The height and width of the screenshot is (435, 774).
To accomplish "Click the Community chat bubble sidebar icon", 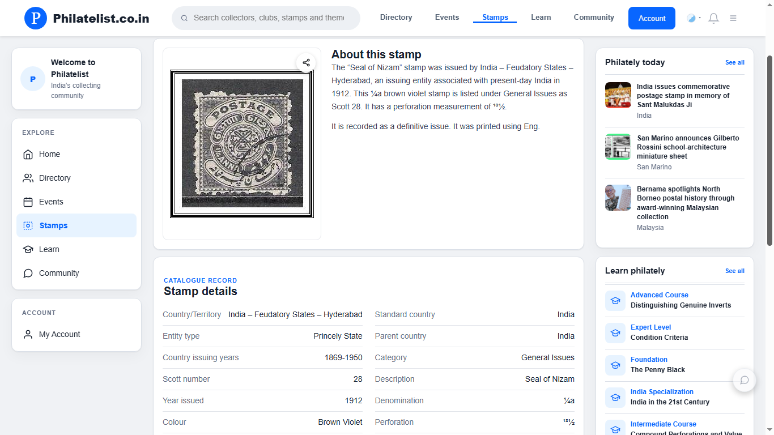I will tap(28, 273).
